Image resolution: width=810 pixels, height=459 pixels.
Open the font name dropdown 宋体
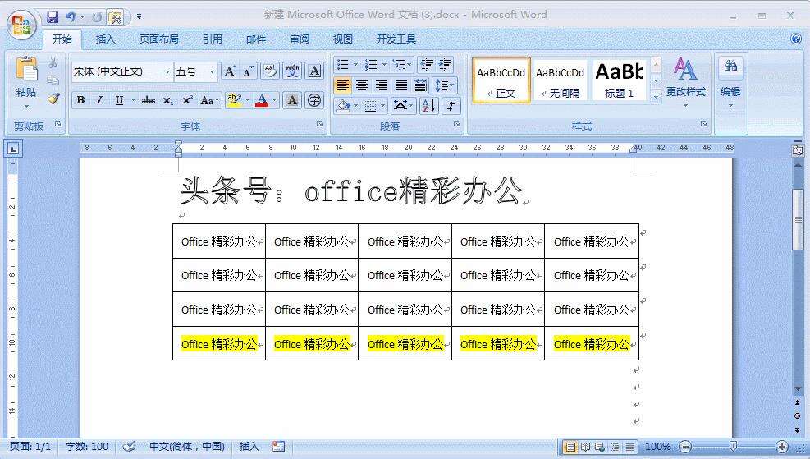coord(121,71)
